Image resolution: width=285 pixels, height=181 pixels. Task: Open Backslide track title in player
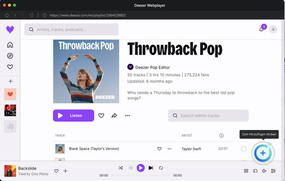[x=27, y=168]
